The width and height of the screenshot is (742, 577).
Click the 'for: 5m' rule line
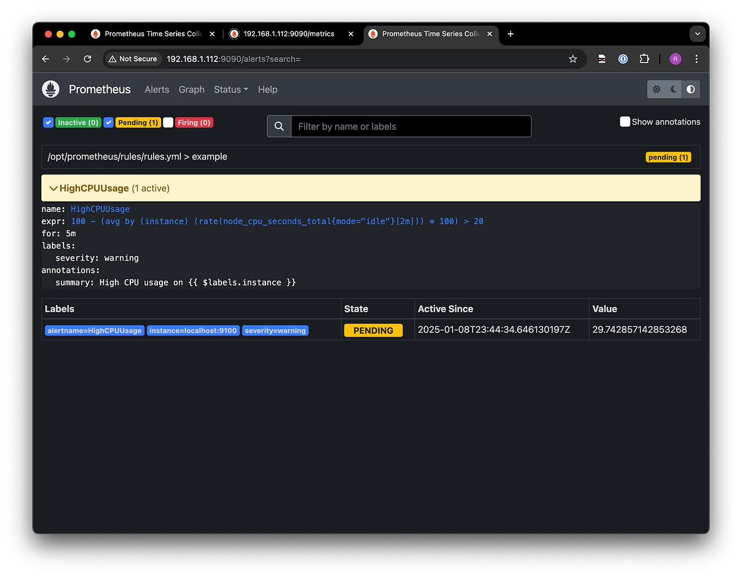pyautogui.click(x=59, y=234)
